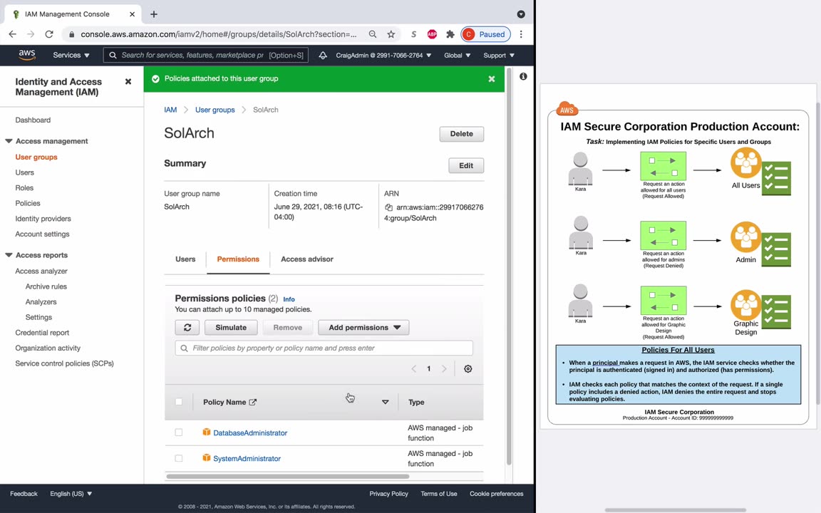
Task: Click the Edit summary button
Action: (466, 166)
